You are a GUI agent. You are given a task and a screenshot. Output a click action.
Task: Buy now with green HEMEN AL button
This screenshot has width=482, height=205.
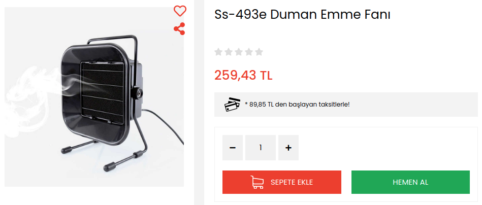click(x=410, y=182)
